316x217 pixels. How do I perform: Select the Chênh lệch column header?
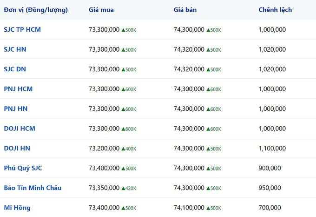click(x=275, y=10)
